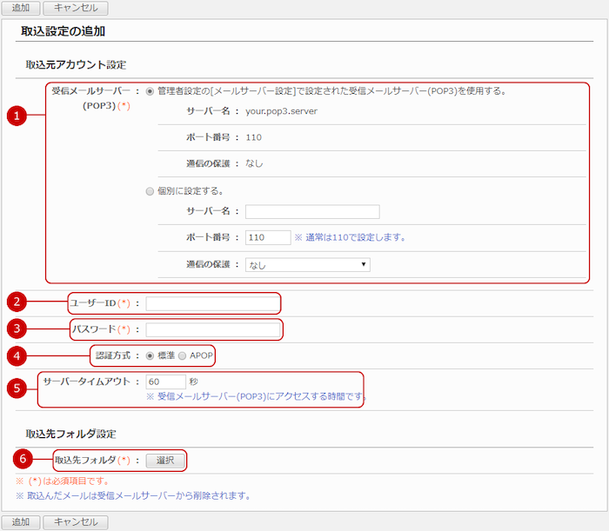This screenshot has width=609, height=531.
Task: Click the red number 4 callout marker
Action: pyautogui.click(x=16, y=355)
